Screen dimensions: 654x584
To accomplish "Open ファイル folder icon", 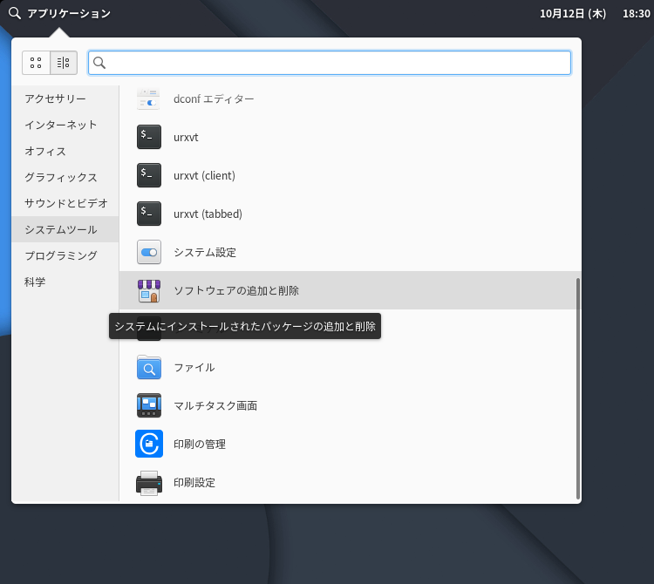I will click(149, 367).
